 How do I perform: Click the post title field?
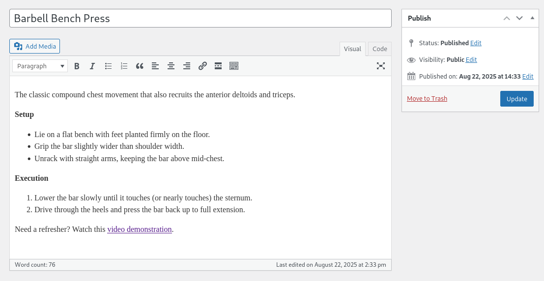click(x=200, y=18)
